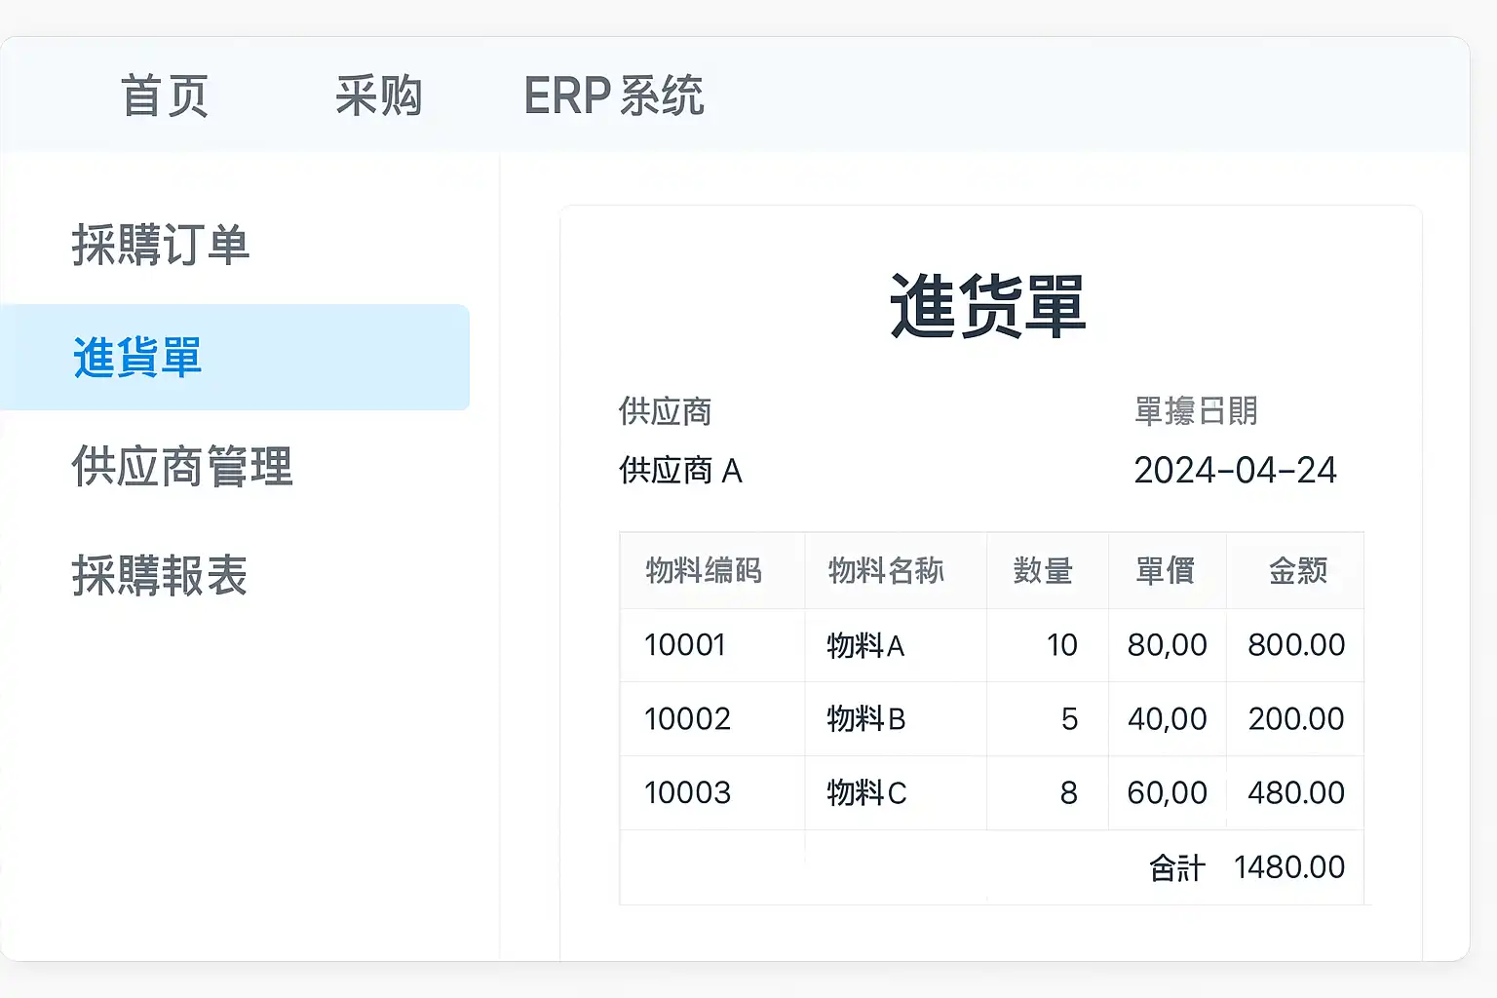Viewport: 1497px width, 998px height.
Task: Click the ERP系统 header title
Action: [614, 96]
